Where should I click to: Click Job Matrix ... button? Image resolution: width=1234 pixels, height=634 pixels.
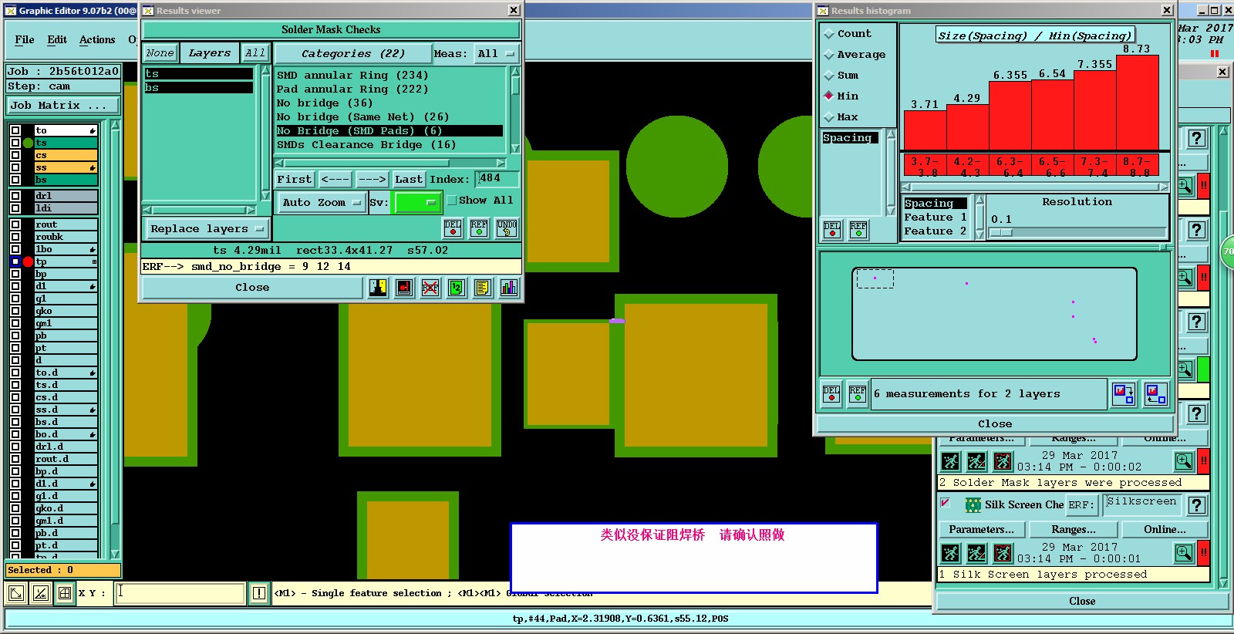(x=64, y=106)
